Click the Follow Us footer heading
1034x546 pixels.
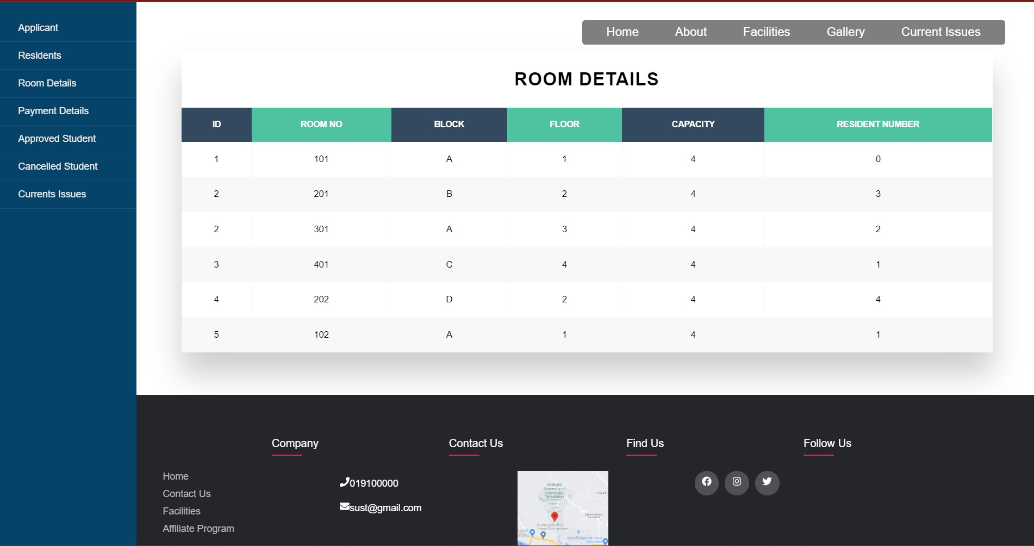coord(827,443)
